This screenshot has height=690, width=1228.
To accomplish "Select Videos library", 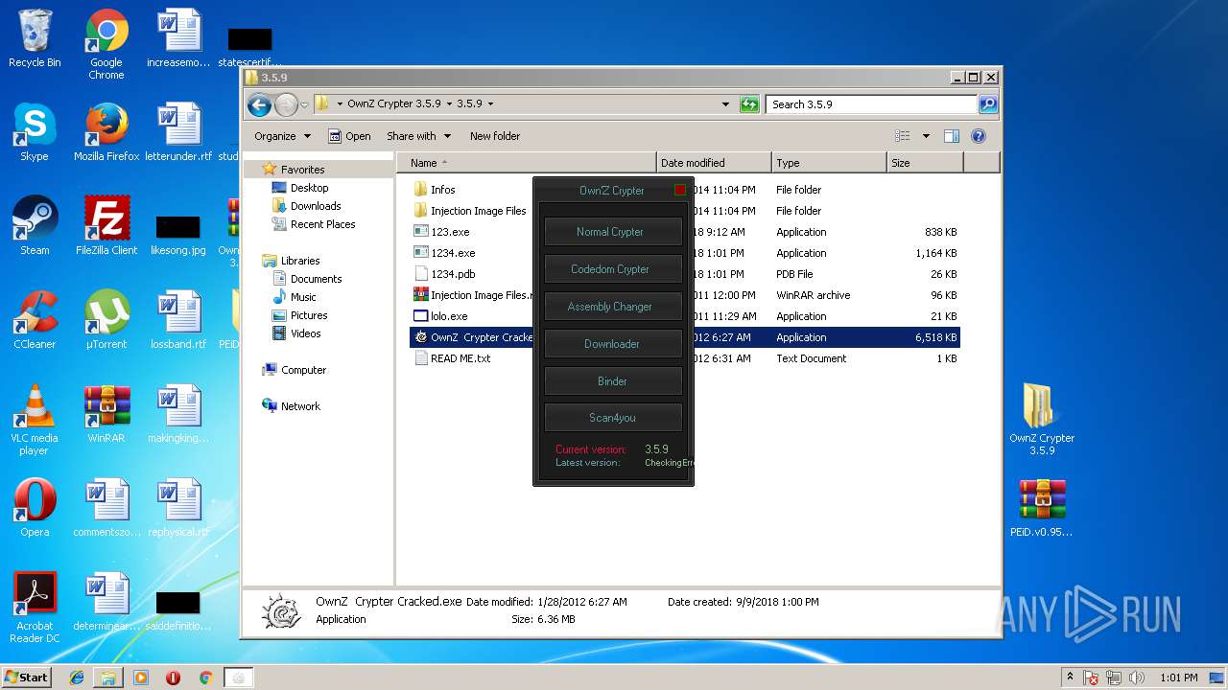I will (306, 333).
